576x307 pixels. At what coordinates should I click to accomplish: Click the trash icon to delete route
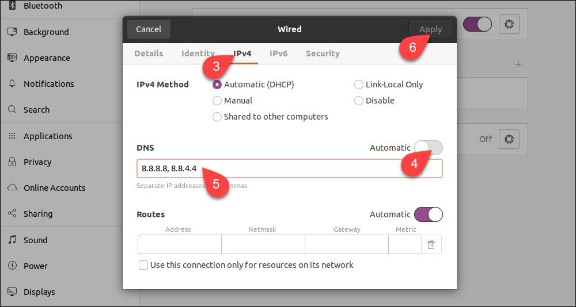(431, 245)
